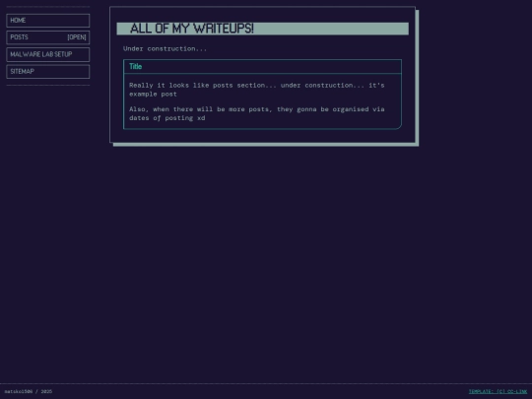532x399 pixels.
Task: Go to MALWARE LAB SETUP page
Action: pos(48,54)
